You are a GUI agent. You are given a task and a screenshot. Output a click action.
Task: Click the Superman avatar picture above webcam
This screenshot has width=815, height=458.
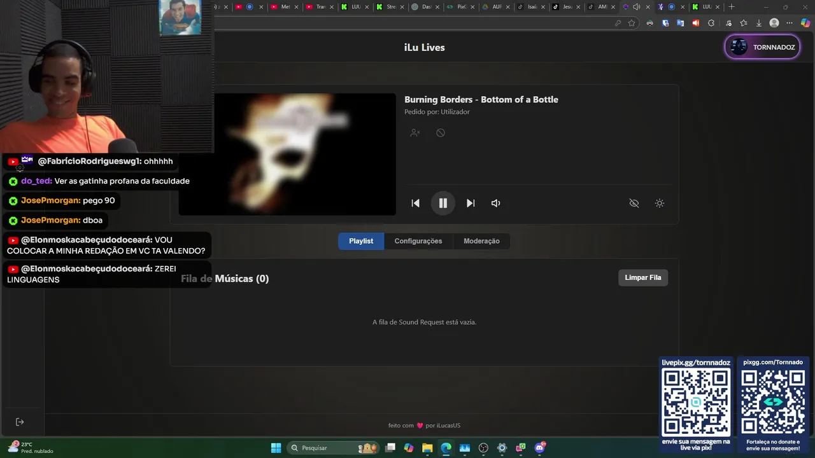pyautogui.click(x=180, y=18)
